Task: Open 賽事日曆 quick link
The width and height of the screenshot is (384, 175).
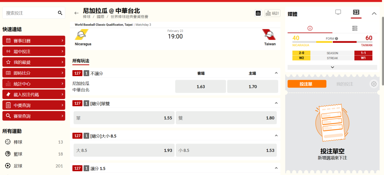Action: (x=34, y=41)
